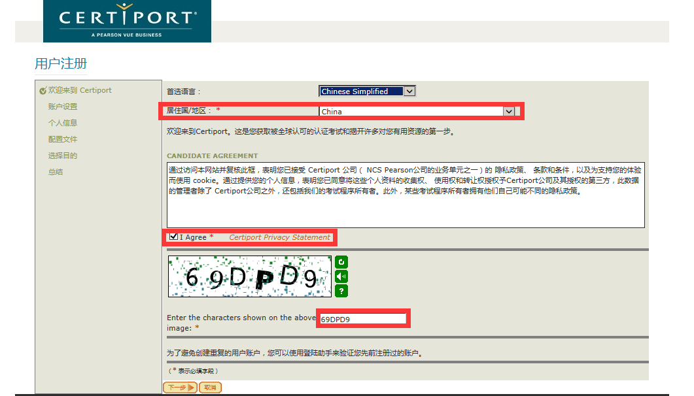Choose 选择目的 in the sidebar
Viewport: 694px width, 396px height.
63,156
